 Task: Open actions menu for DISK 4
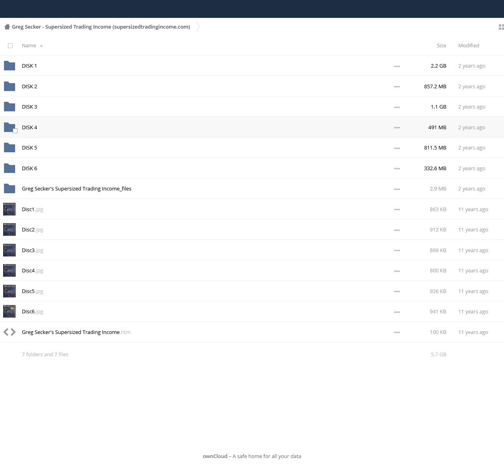(397, 128)
